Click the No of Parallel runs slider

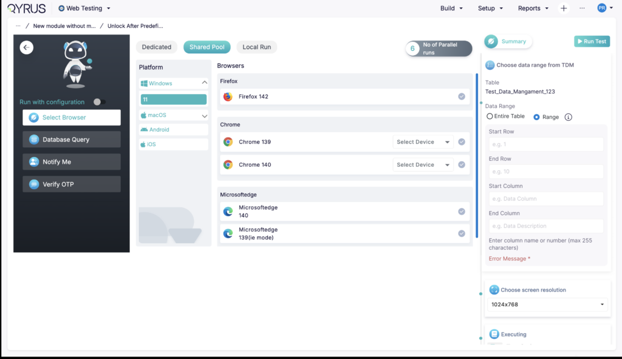click(439, 49)
